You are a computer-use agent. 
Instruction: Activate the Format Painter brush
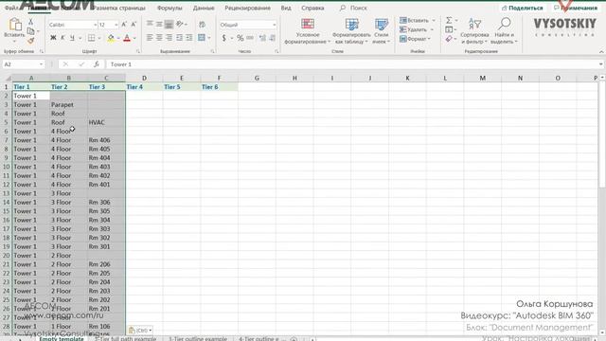pyautogui.click(x=31, y=40)
